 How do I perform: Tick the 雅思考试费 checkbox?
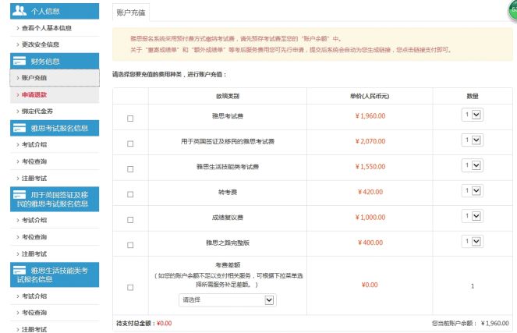tap(130, 119)
